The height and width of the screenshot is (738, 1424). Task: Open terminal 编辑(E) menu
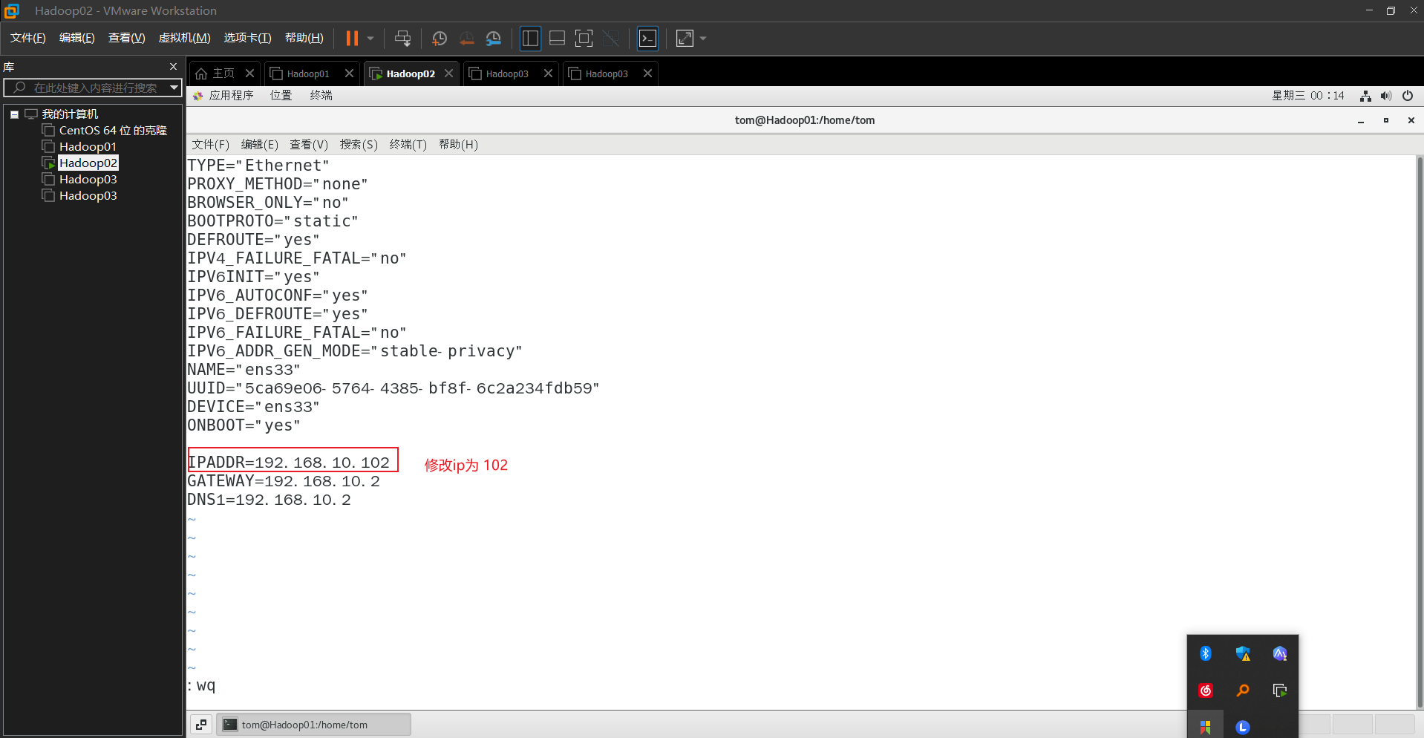[x=259, y=145]
